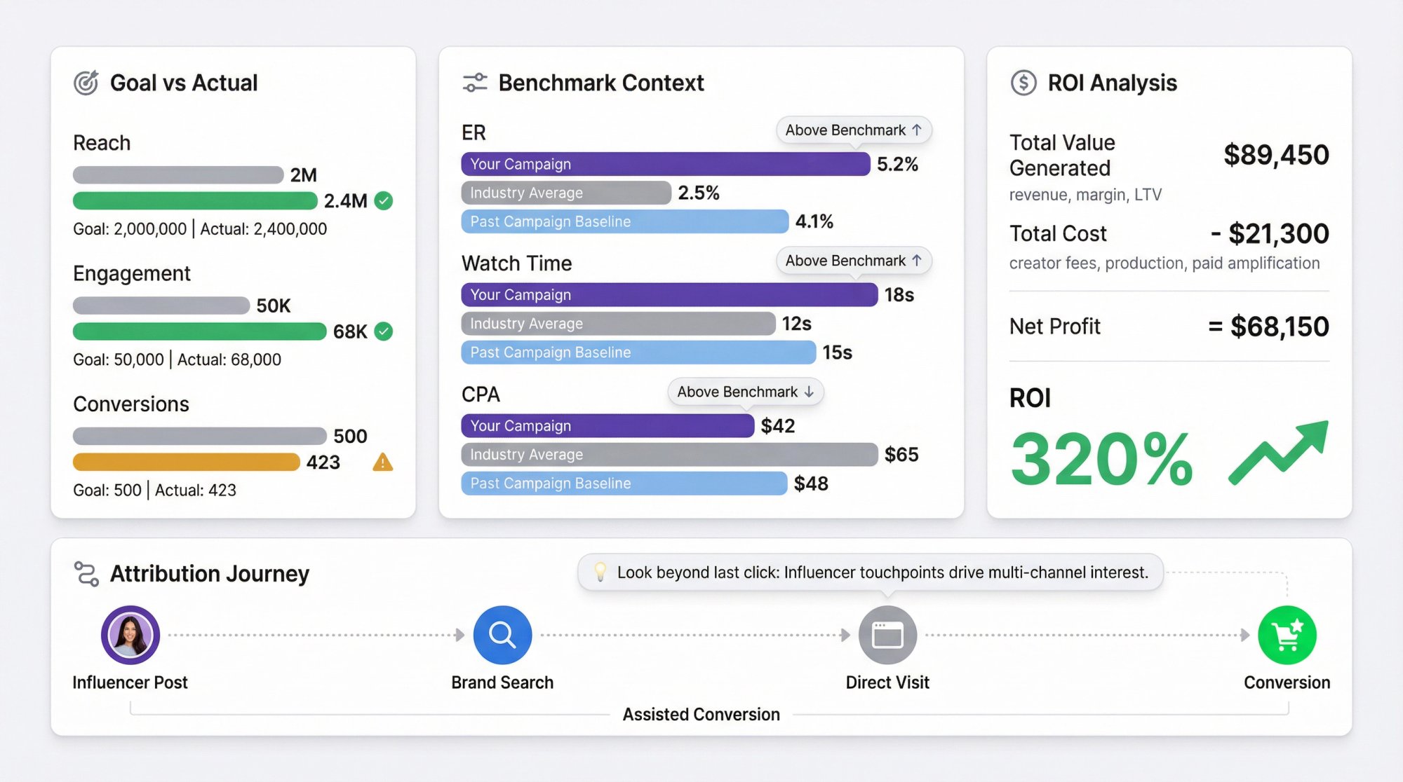The image size is (1403, 782).
Task: Select the green Conversion shopping cart icon
Action: point(1286,633)
